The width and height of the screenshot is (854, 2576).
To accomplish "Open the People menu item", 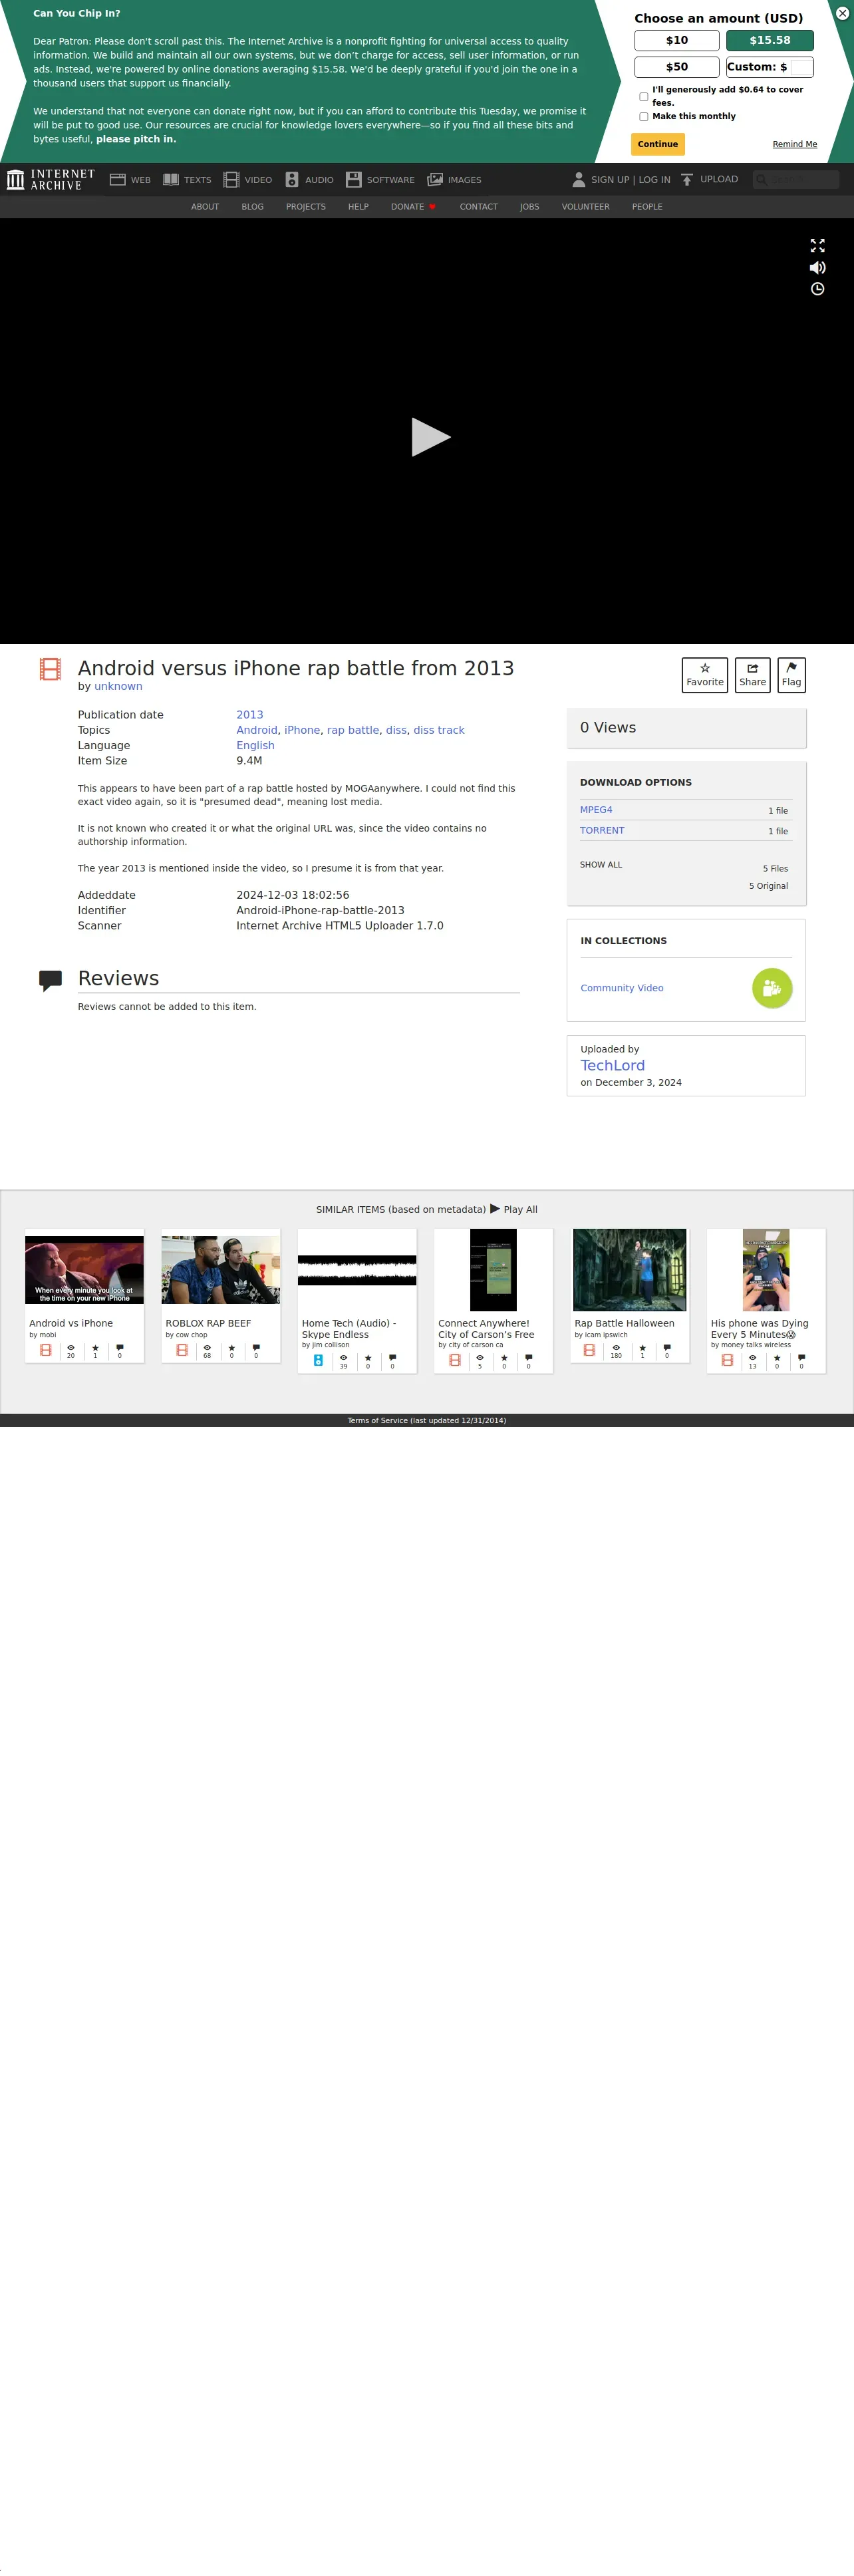I will pyautogui.click(x=647, y=207).
